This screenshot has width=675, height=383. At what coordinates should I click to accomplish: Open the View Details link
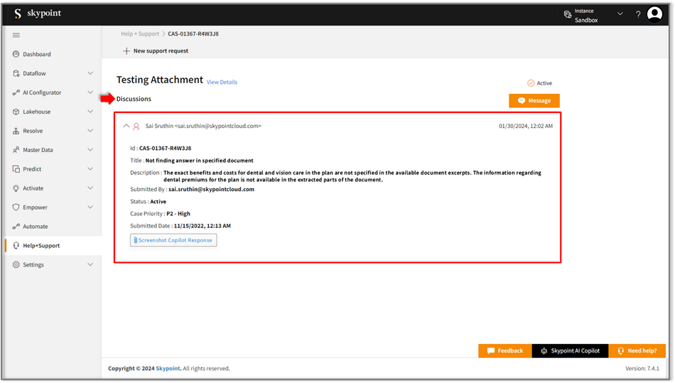(x=222, y=82)
